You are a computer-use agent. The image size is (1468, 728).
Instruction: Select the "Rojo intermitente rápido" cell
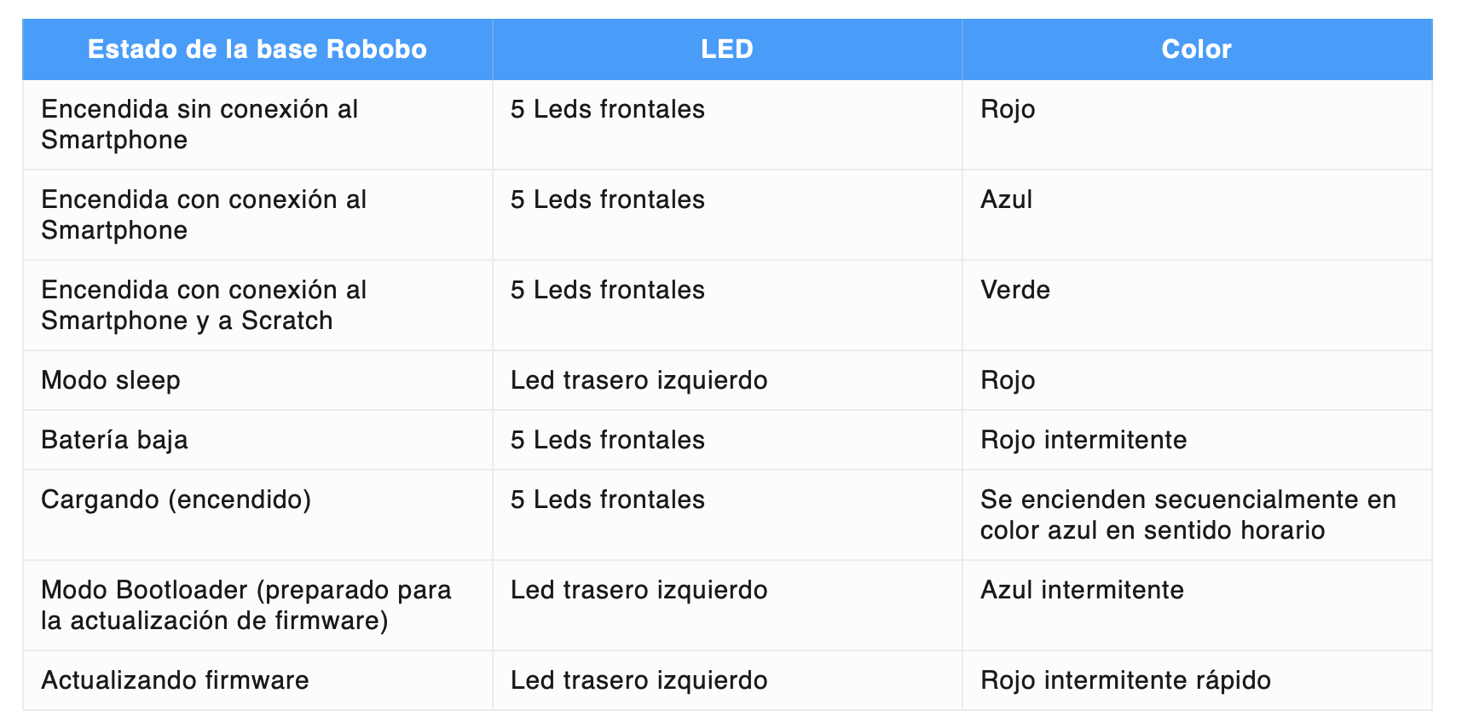(1125, 680)
